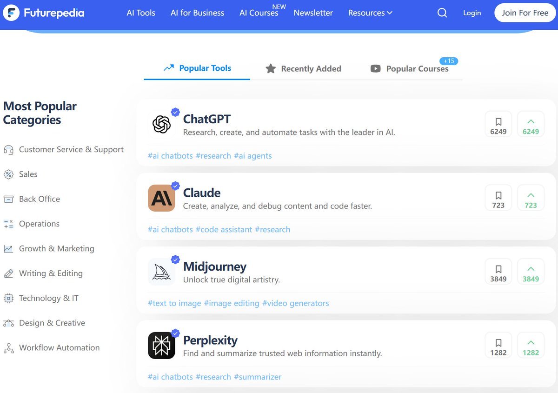Image resolution: width=558 pixels, height=393 pixels.
Task: Switch to the Popular Courses tab
Action: coord(410,69)
